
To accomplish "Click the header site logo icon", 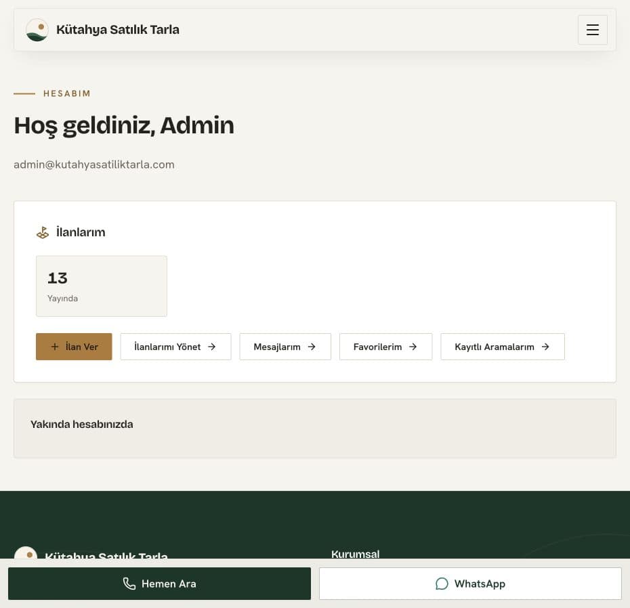I will coord(37,30).
